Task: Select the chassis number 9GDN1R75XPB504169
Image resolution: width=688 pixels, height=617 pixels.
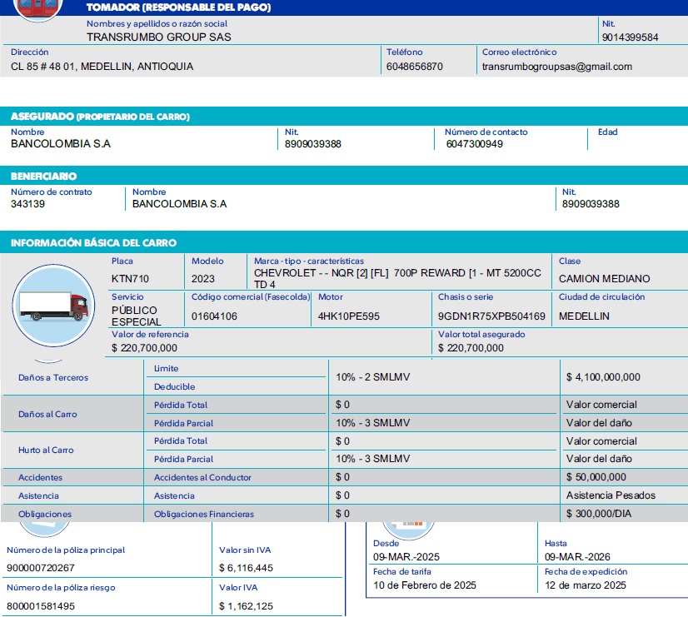Action: (x=491, y=316)
